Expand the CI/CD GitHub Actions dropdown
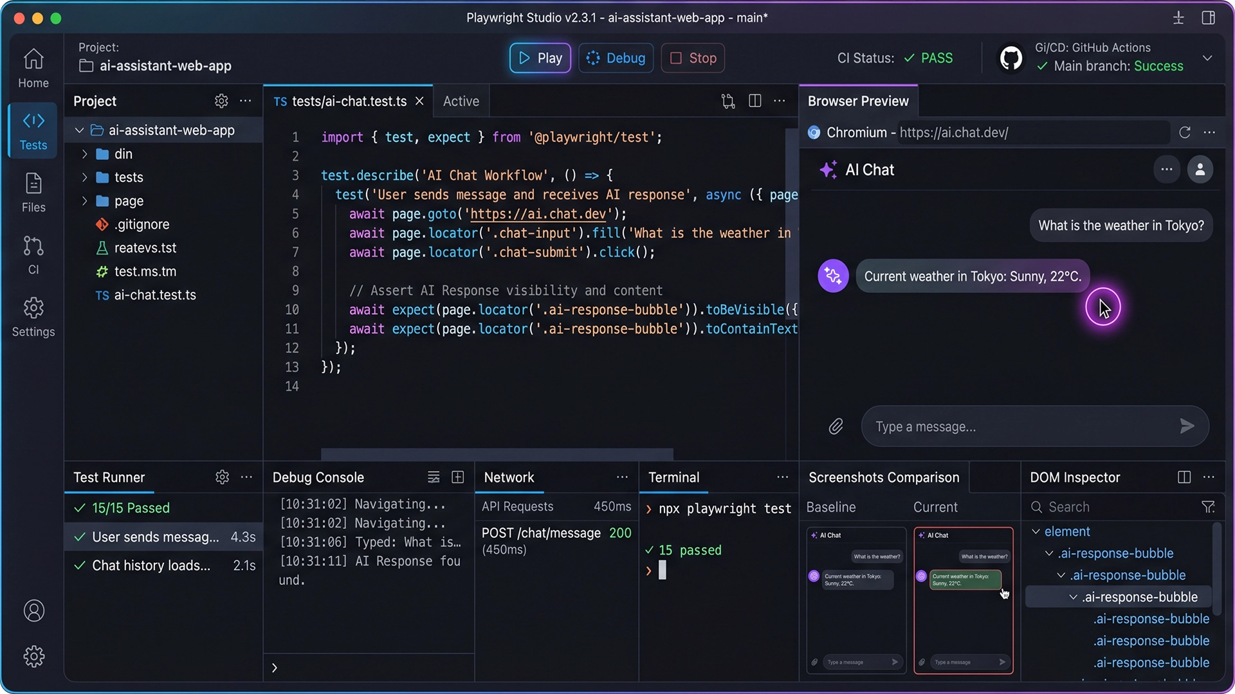This screenshot has width=1235, height=694. click(1207, 58)
